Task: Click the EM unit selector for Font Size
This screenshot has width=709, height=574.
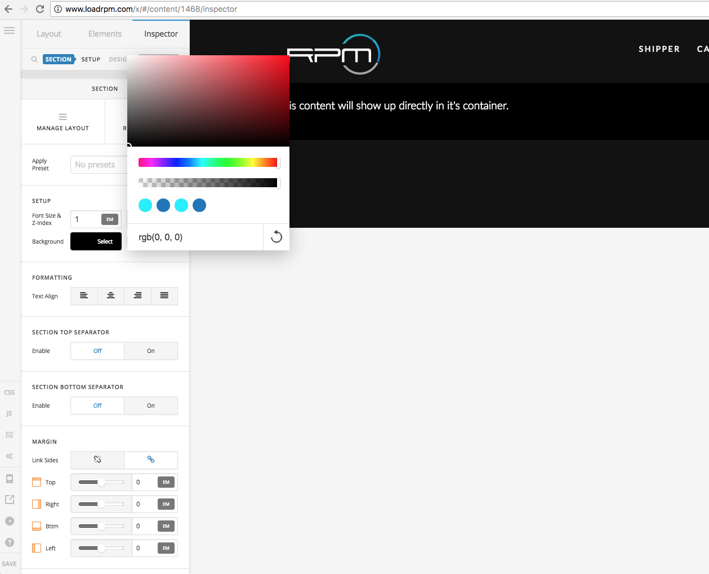Action: pyautogui.click(x=110, y=219)
